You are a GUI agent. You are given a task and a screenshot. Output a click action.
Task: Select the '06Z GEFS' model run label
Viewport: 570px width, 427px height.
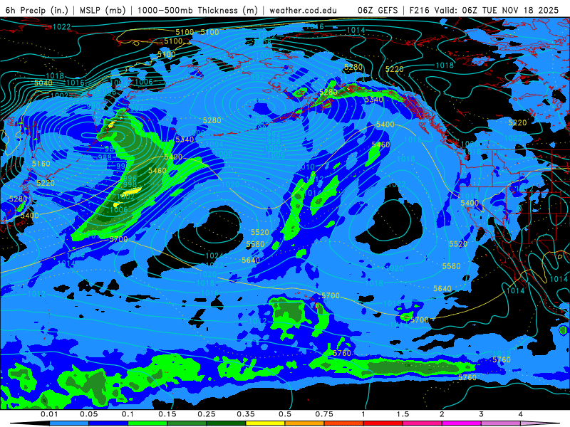click(378, 10)
